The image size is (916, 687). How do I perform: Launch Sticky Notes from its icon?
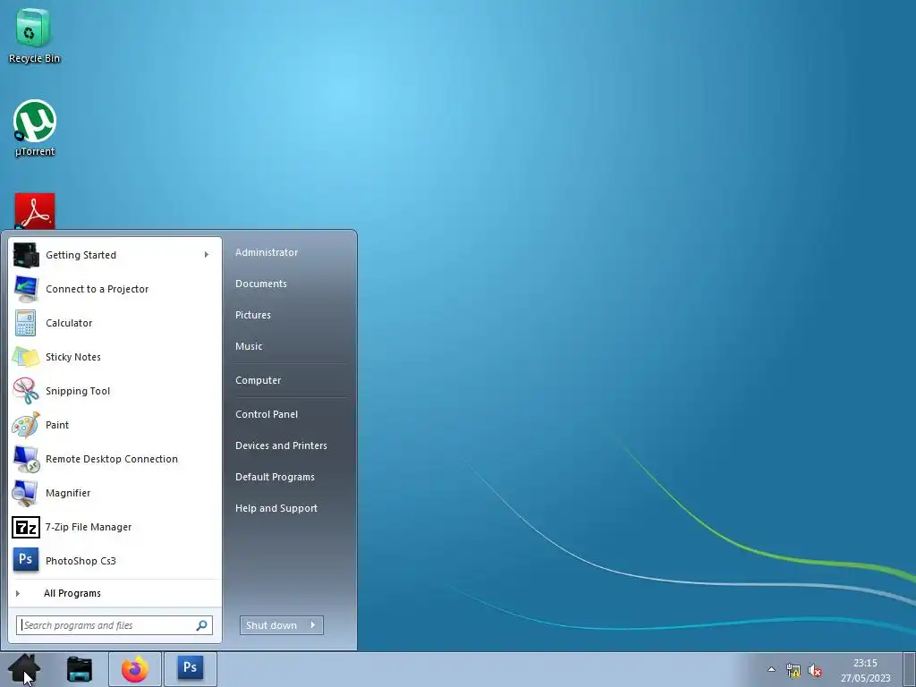click(x=26, y=356)
